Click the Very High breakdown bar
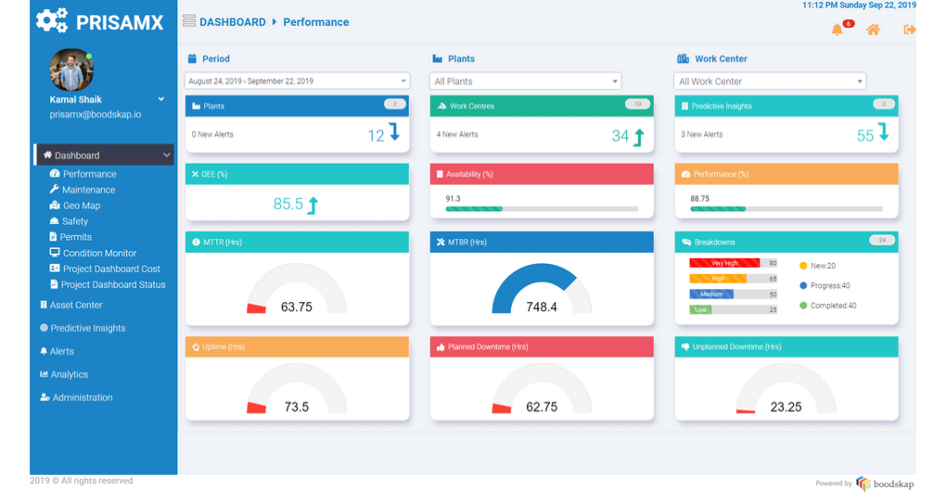Viewport: 946px width, 500px height. pos(733,263)
